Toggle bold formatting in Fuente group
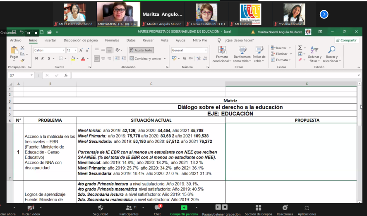 pyautogui.click(x=36, y=58)
